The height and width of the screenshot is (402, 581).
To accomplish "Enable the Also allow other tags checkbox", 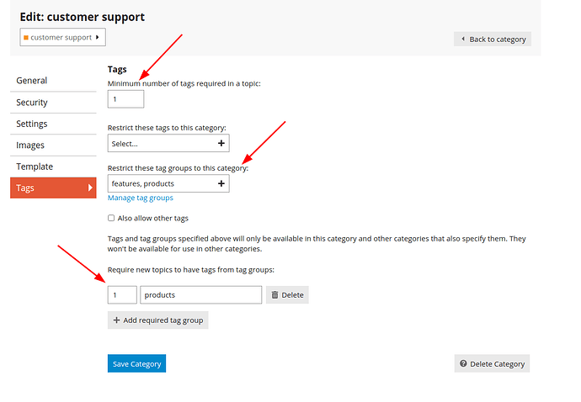I will (x=111, y=218).
